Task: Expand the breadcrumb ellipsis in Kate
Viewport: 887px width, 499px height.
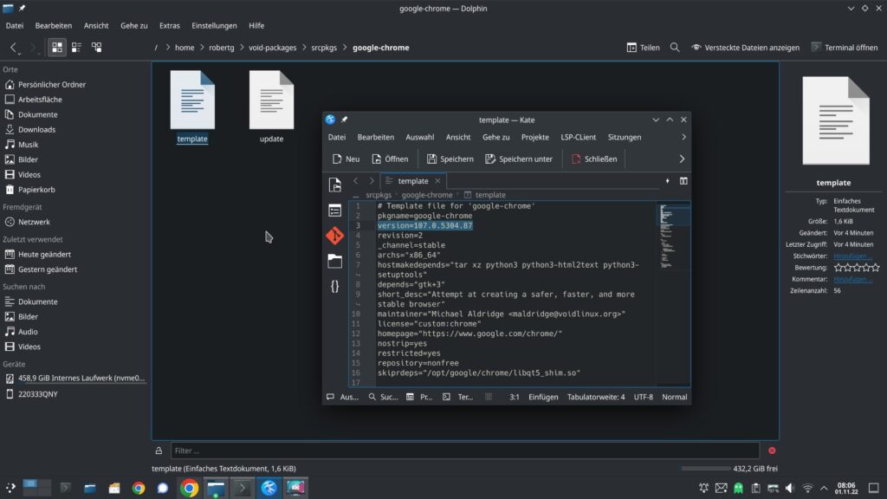Action: pos(356,195)
